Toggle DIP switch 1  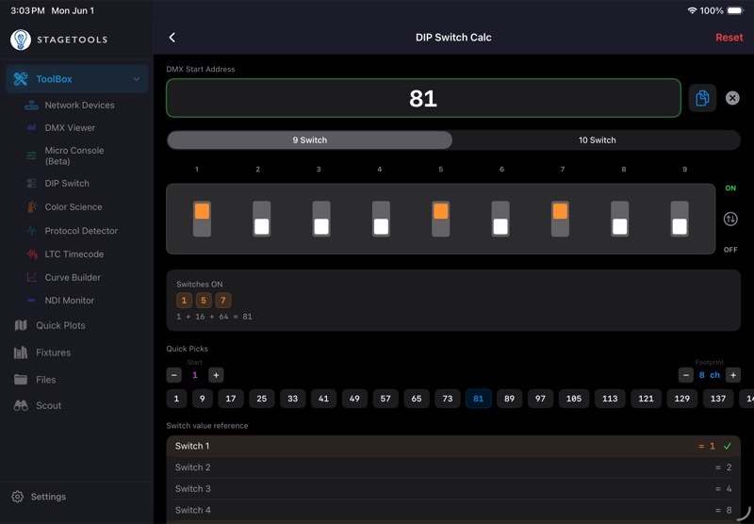(202, 219)
